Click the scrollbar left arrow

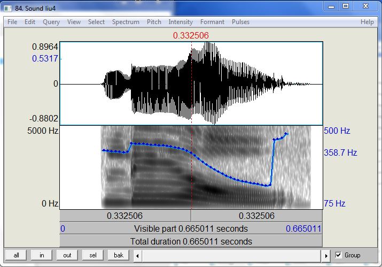click(x=137, y=256)
